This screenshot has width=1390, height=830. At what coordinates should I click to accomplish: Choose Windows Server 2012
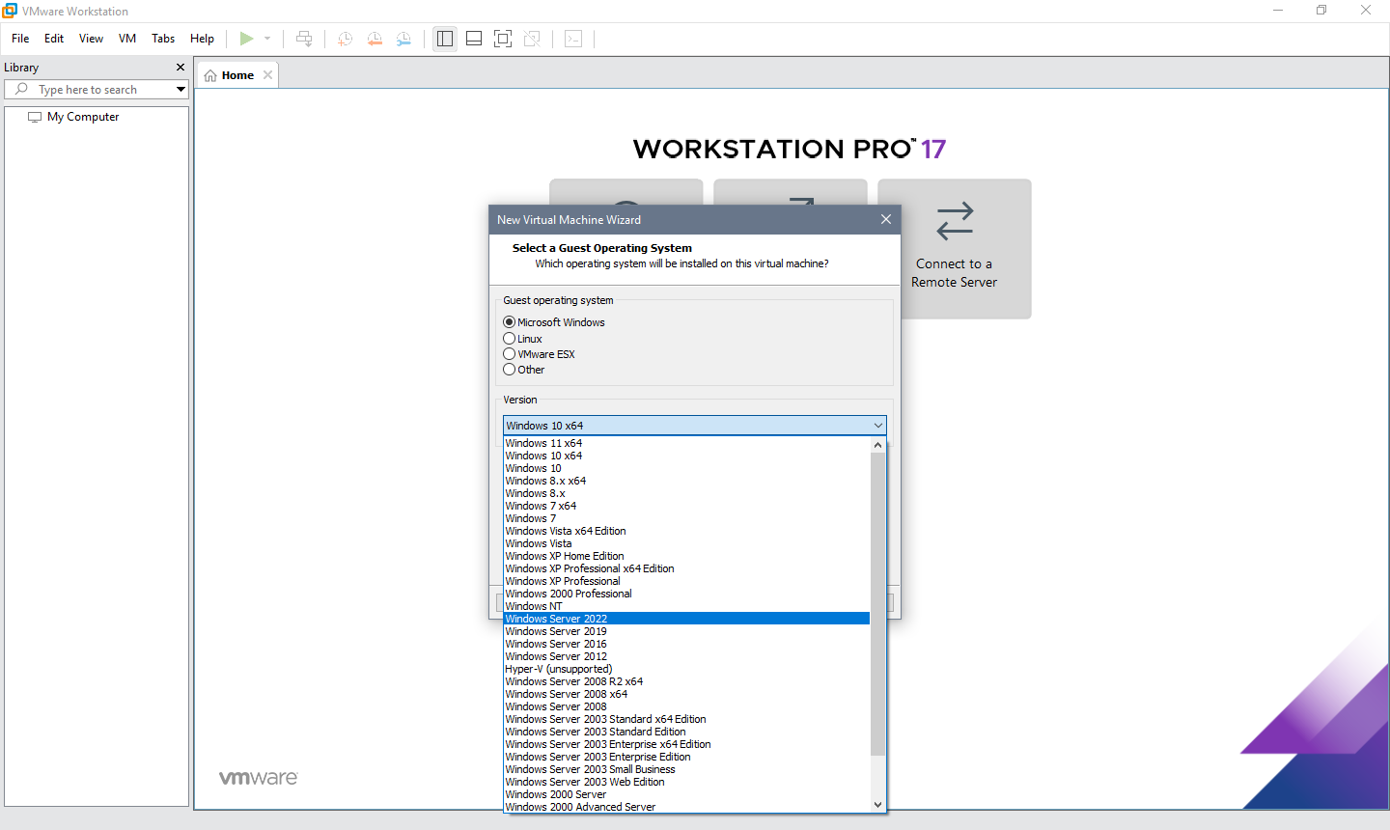687,656
